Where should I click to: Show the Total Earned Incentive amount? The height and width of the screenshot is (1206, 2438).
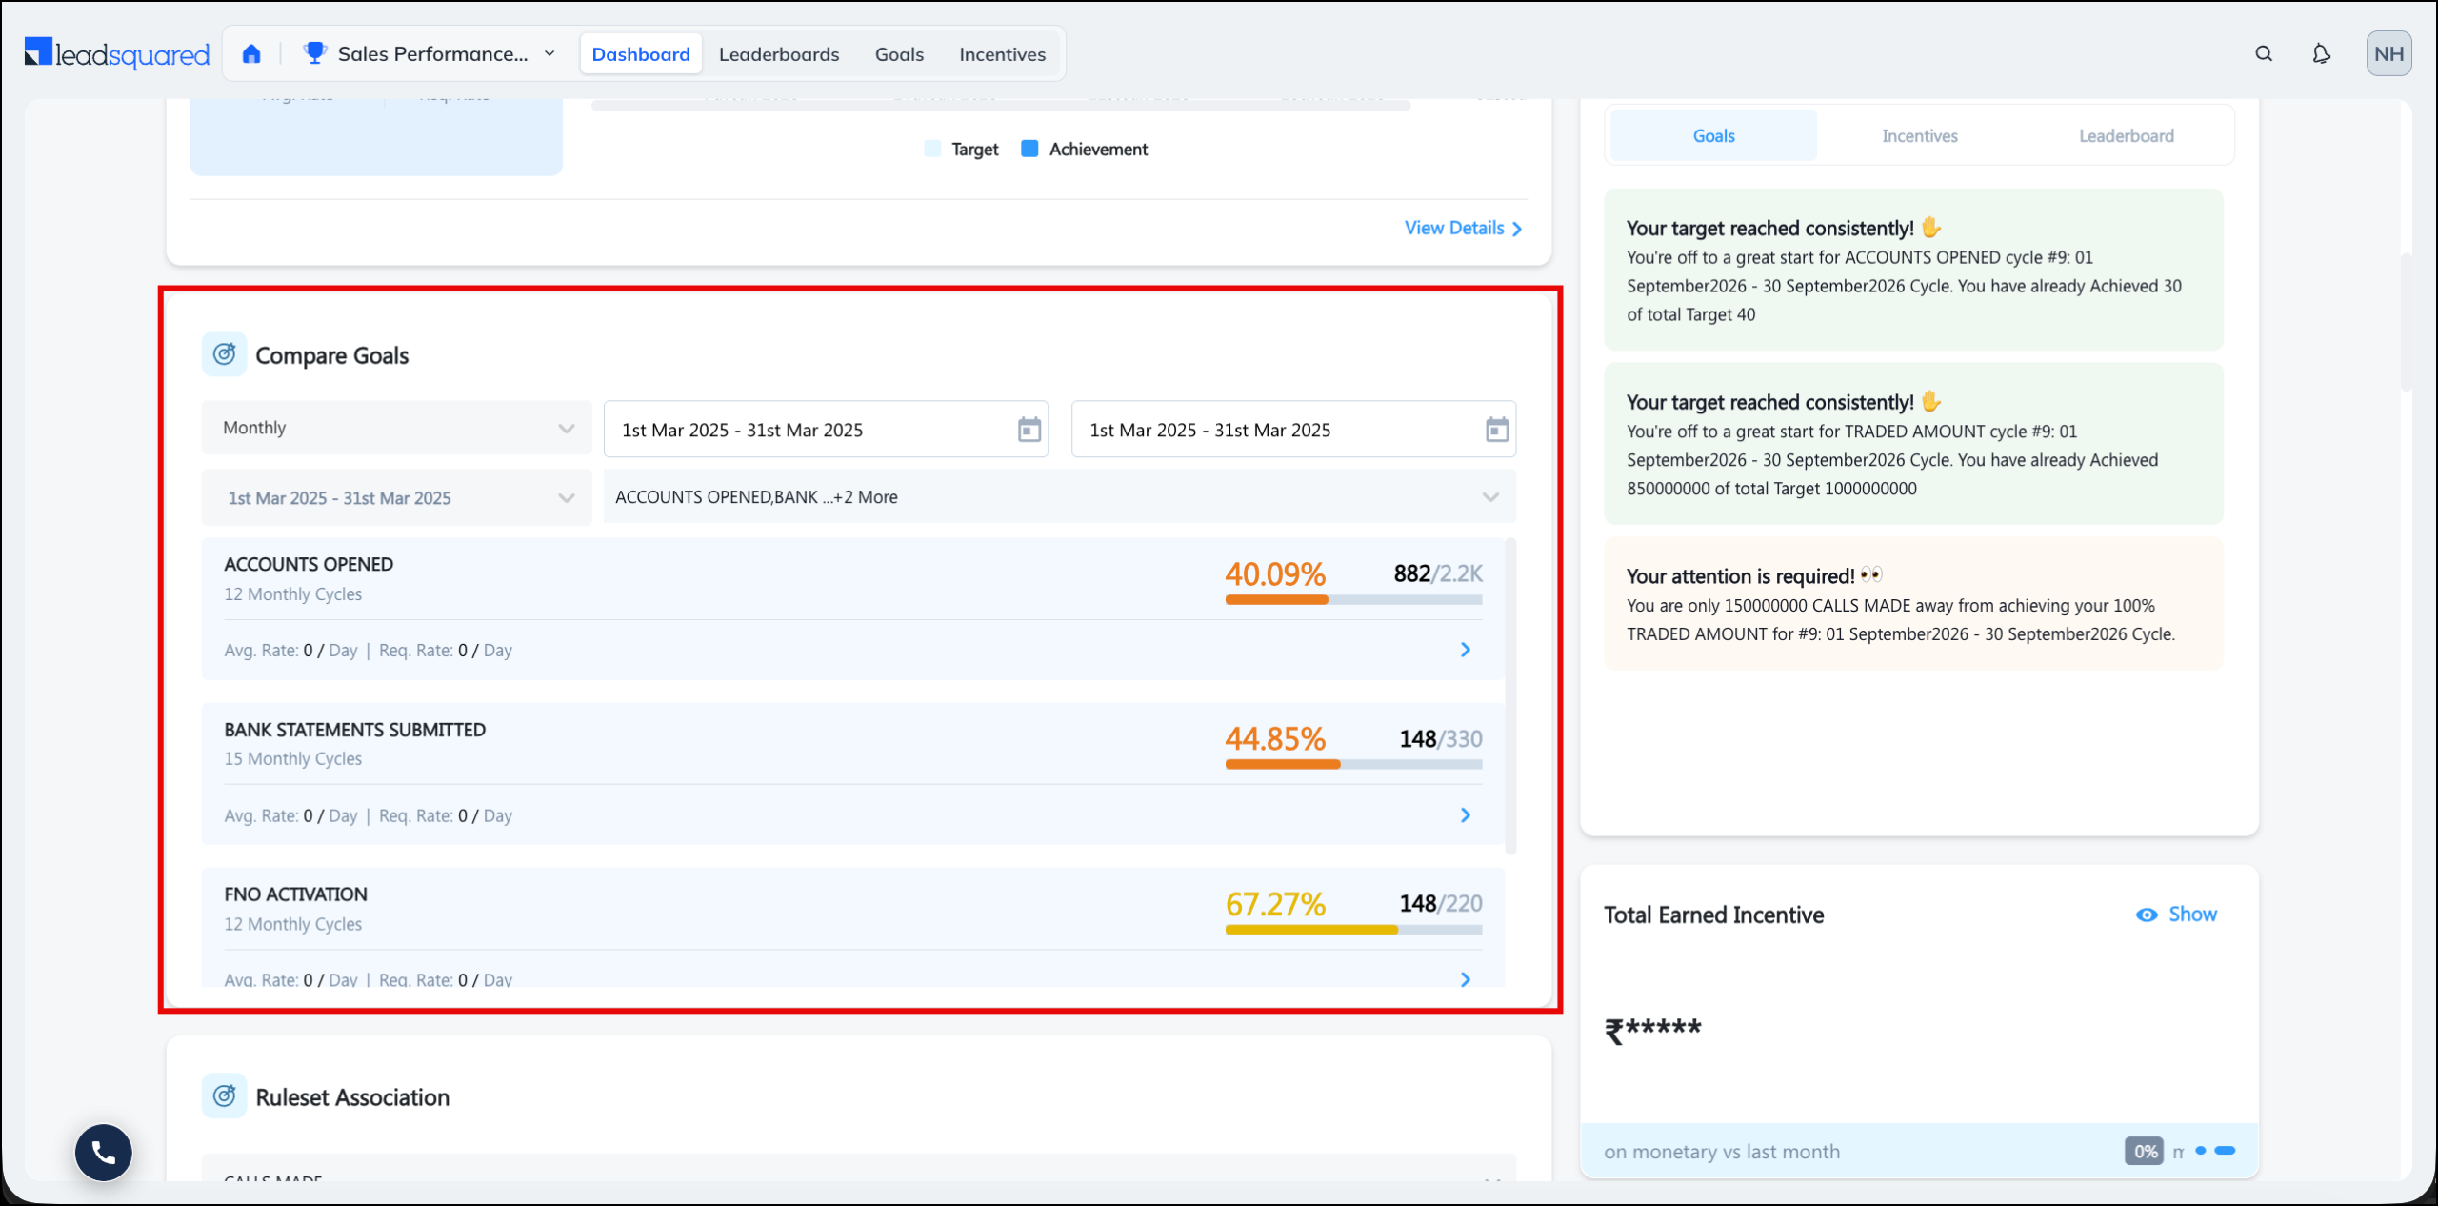click(2176, 915)
